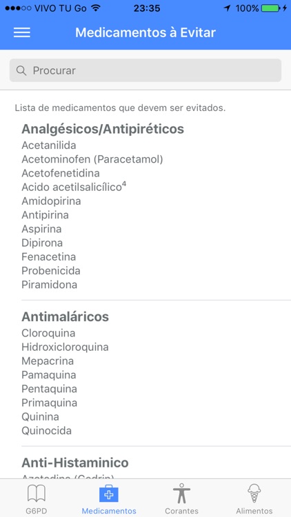291x517 pixels.
Task: Tap the Medicamentos à Evitar title
Action: 145,32
